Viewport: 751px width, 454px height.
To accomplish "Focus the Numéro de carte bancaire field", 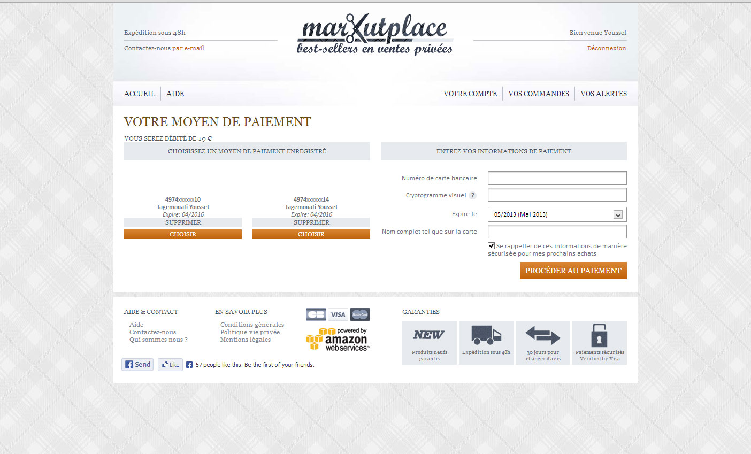I will pos(557,178).
